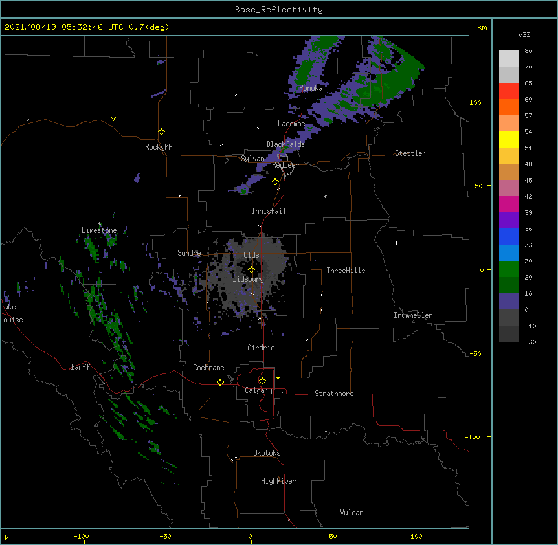This screenshot has height=545, width=558.
Task: Click the Okotoks town label
Action: point(267,453)
